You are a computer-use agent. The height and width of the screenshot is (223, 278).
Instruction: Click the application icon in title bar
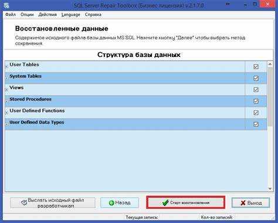(x=6, y=5)
